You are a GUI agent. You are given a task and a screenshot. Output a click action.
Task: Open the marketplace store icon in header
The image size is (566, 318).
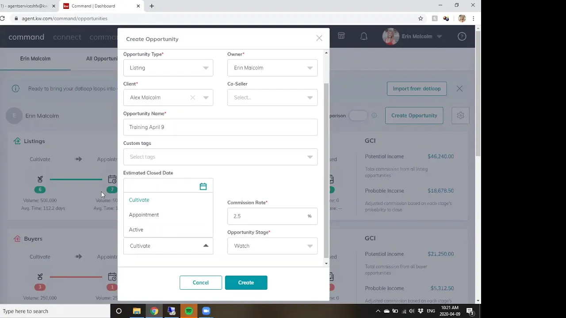pos(341,36)
